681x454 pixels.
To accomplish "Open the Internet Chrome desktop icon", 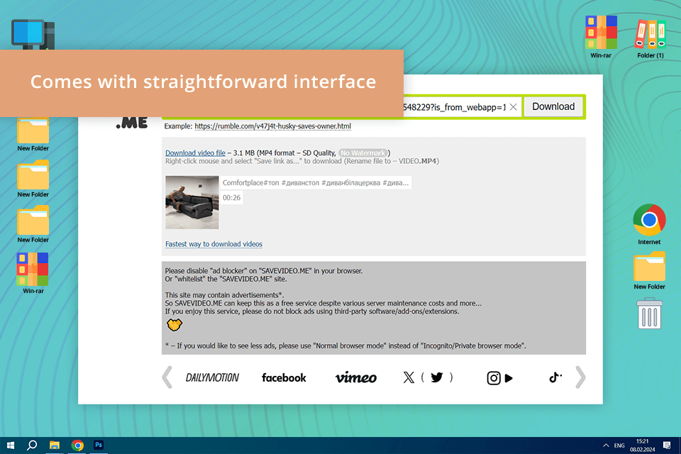I will (649, 225).
